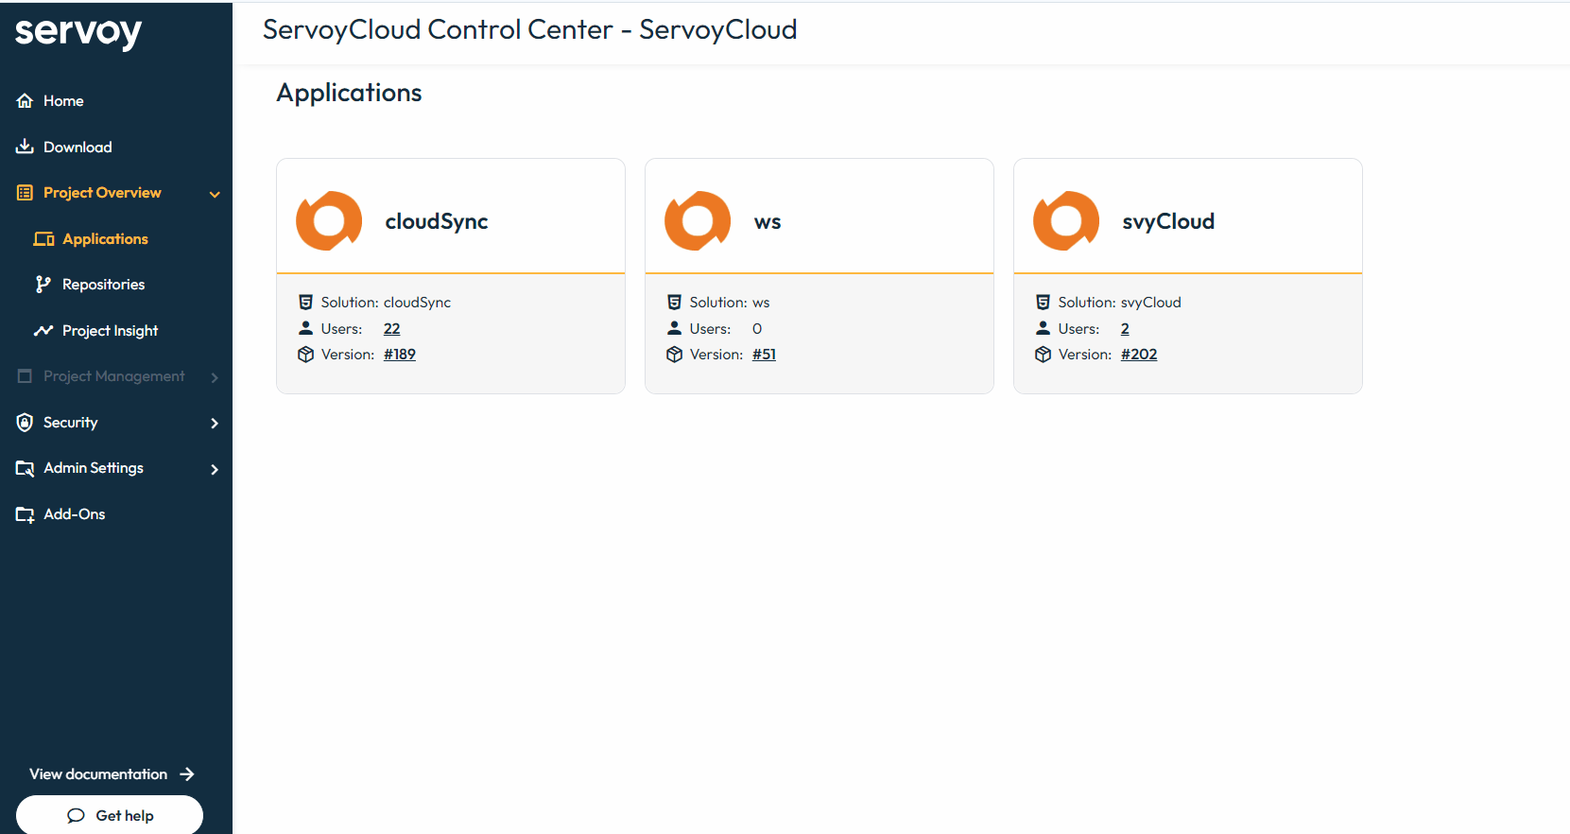Click the cloudSync orange application logo

pyautogui.click(x=329, y=221)
